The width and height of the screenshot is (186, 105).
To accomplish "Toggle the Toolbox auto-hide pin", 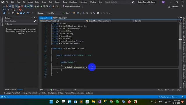I will point(34,18).
